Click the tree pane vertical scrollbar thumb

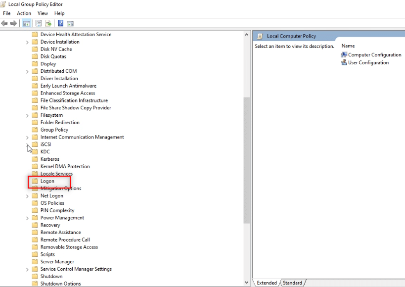pyautogui.click(x=246, y=160)
